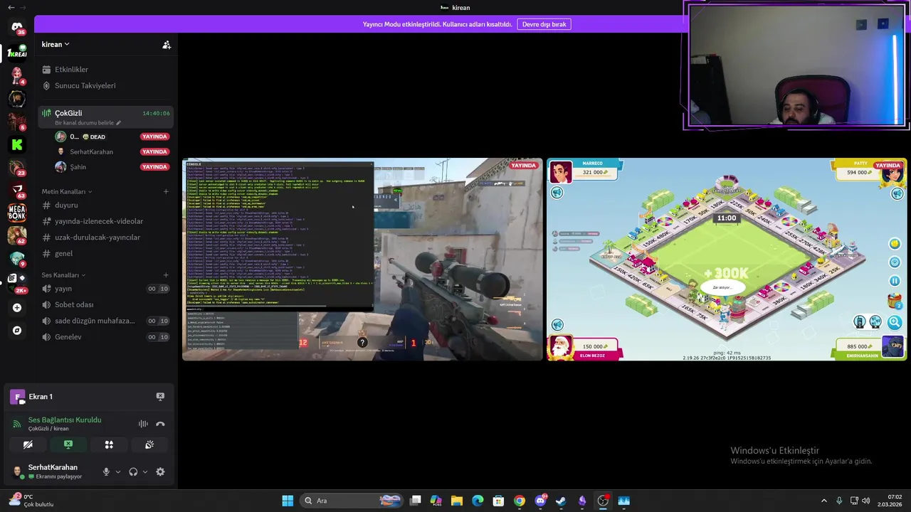Viewport: 911px width, 512px height.
Task: Toggle screen share green monitor button
Action: [x=68, y=444]
